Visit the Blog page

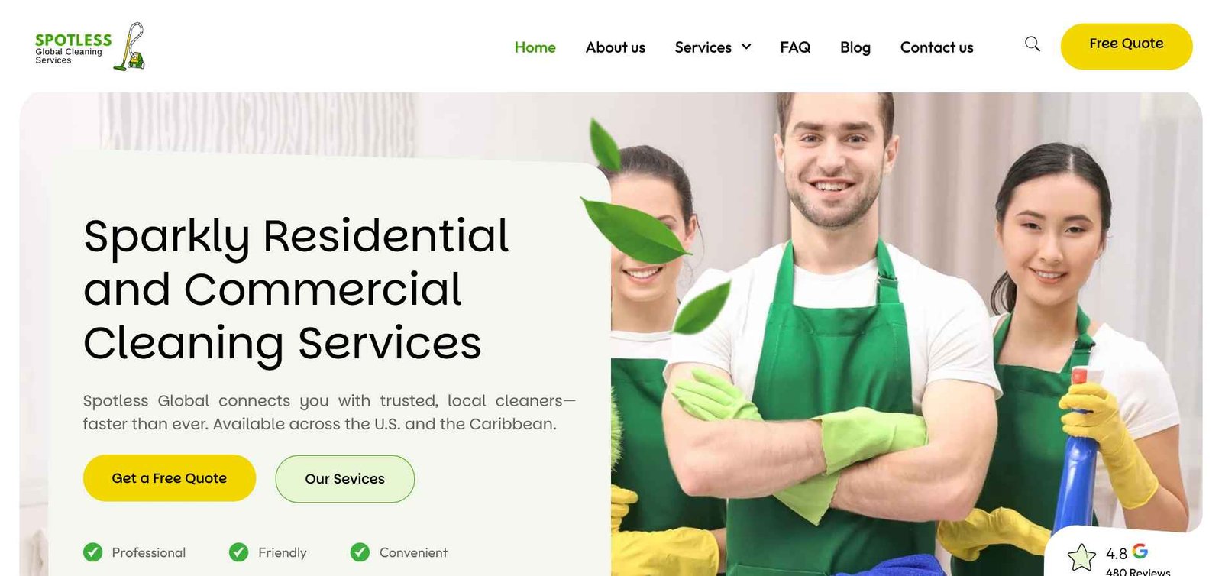pos(855,47)
